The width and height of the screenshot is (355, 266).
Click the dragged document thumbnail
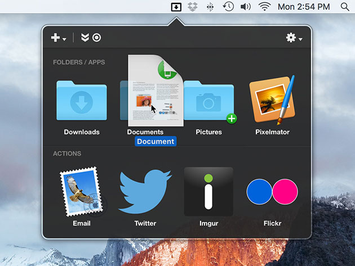click(156, 91)
